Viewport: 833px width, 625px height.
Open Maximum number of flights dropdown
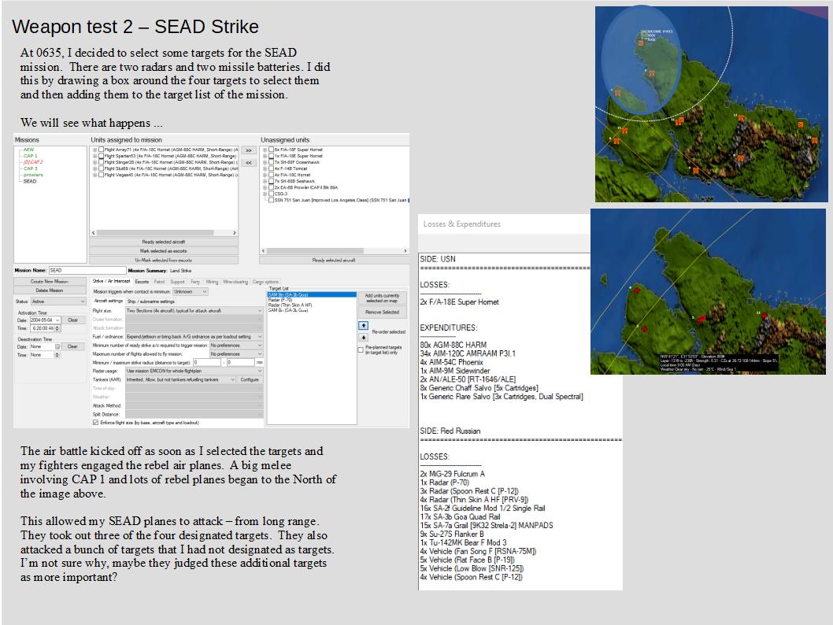point(236,353)
